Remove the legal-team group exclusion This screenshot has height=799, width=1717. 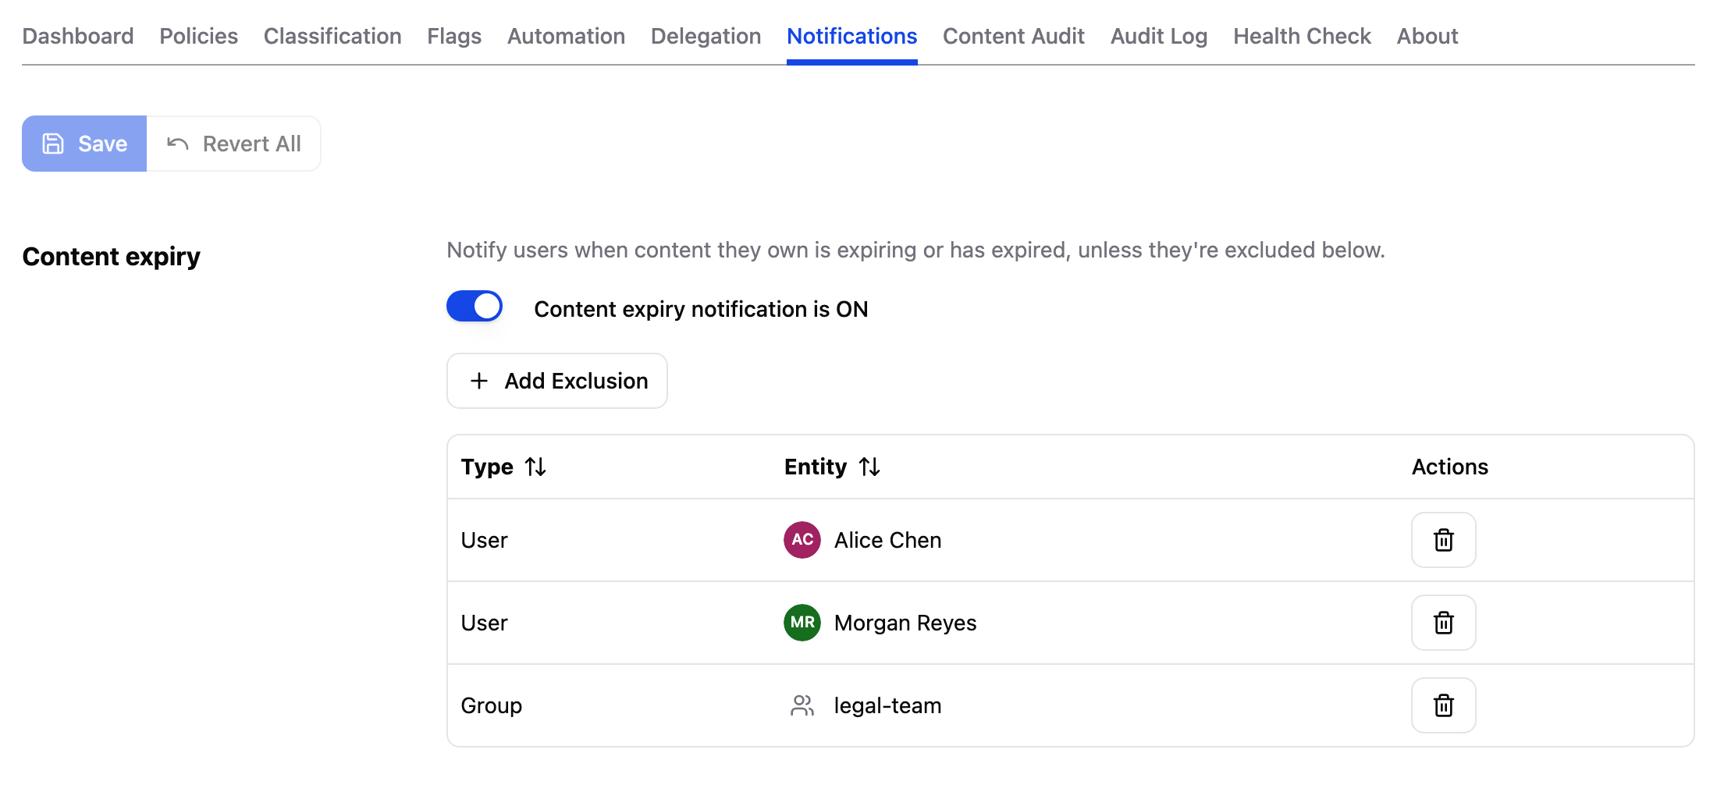(x=1443, y=705)
